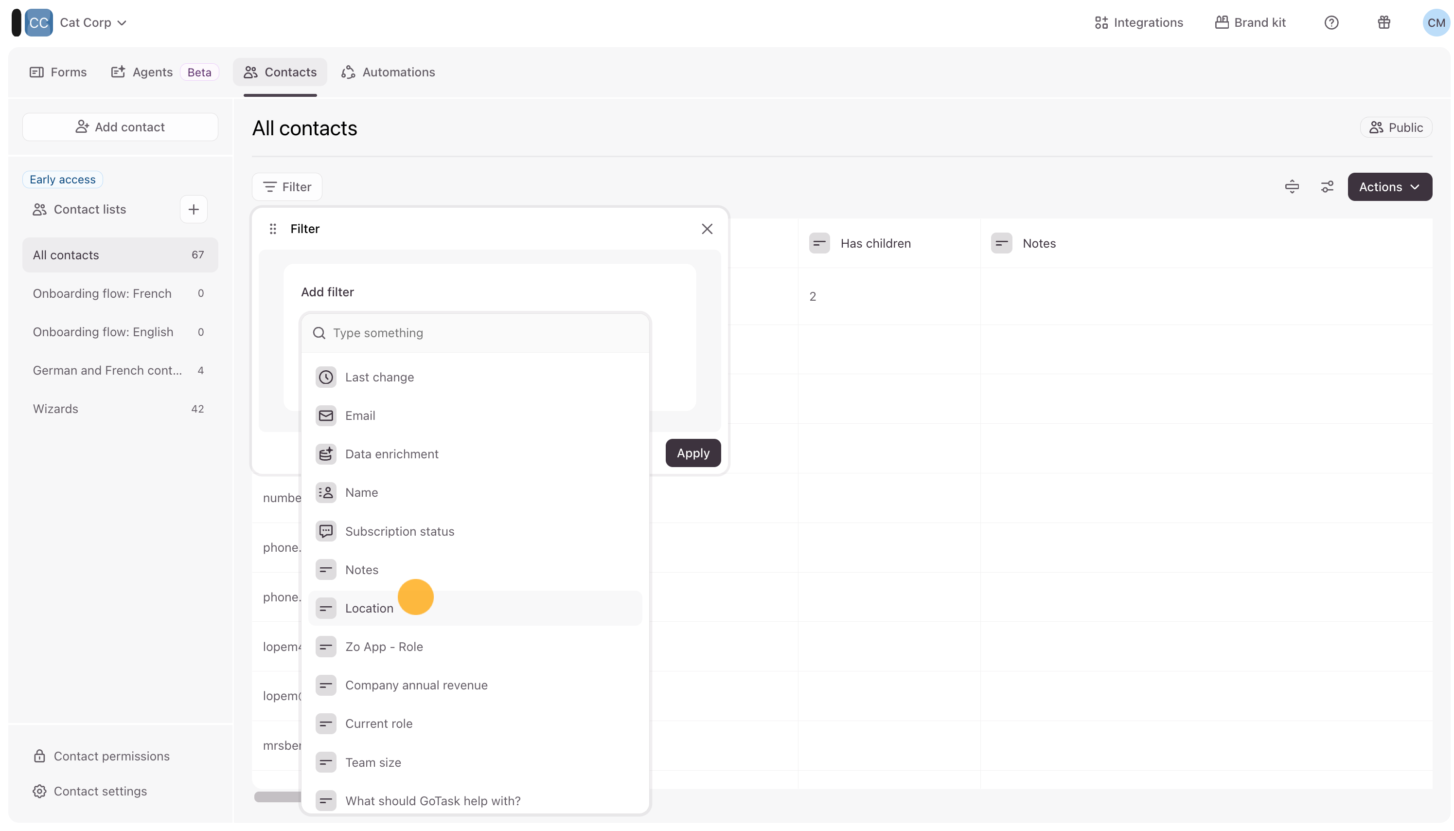1454x831 pixels.
Task: Toggle the Filter button above the table
Action: 287,187
